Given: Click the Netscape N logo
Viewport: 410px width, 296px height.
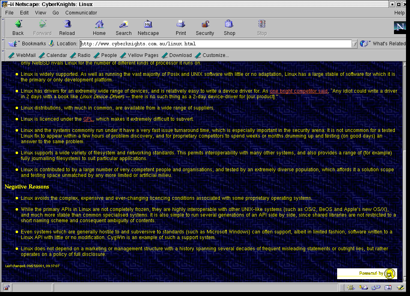Looking at the screenshot, I should 400,27.
